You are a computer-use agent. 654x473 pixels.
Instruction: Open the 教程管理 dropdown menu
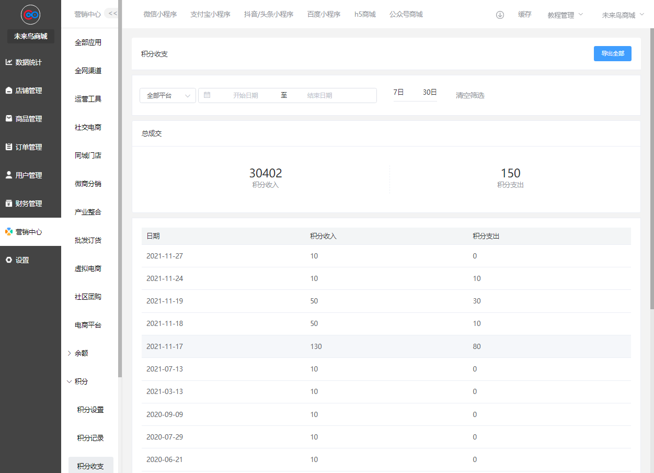pos(565,15)
